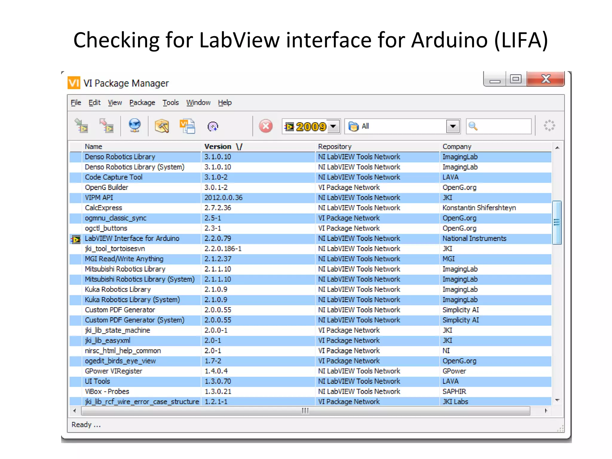Click the National Instruments company cell

(x=496, y=238)
